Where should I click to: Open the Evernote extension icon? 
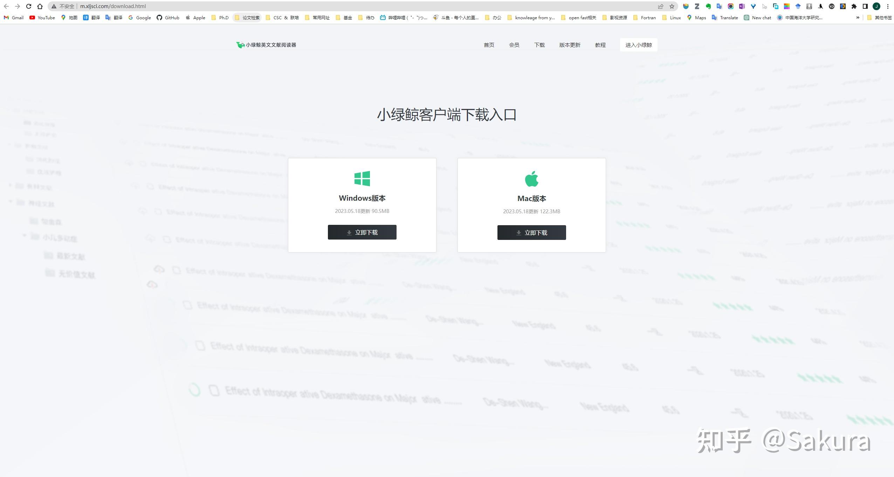(708, 6)
